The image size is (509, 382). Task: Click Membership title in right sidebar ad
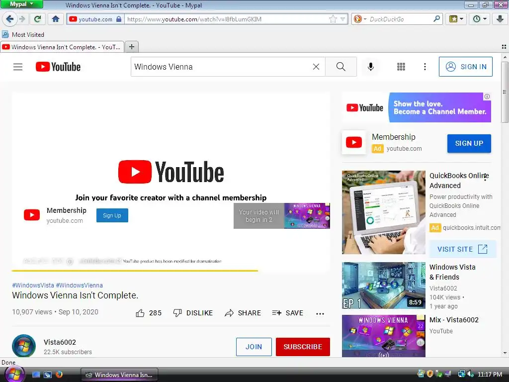tap(394, 137)
